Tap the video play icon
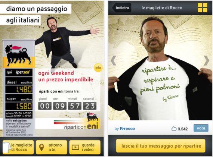 point(75,147)
